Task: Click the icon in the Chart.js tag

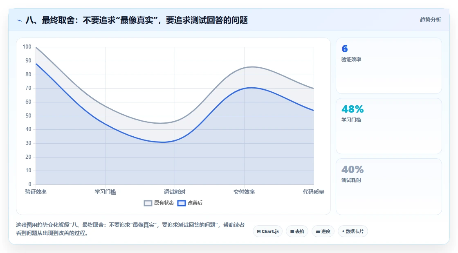Action: pyautogui.click(x=258, y=232)
